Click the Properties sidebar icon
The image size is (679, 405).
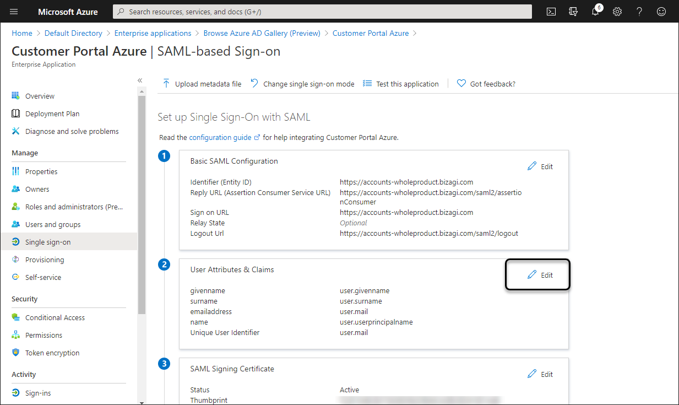click(x=15, y=171)
